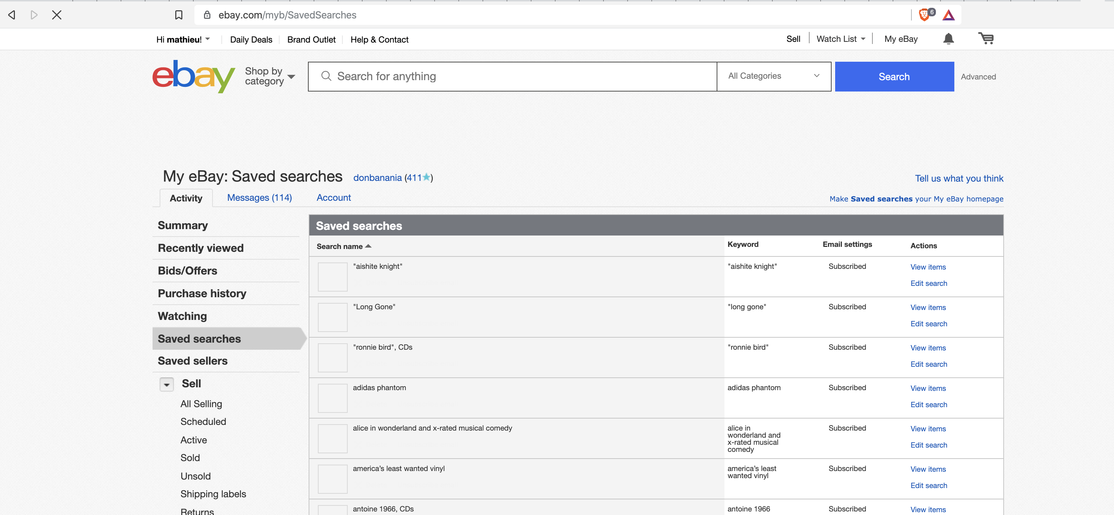Open My eBay in the top bar
This screenshot has width=1114, height=515.
point(901,39)
